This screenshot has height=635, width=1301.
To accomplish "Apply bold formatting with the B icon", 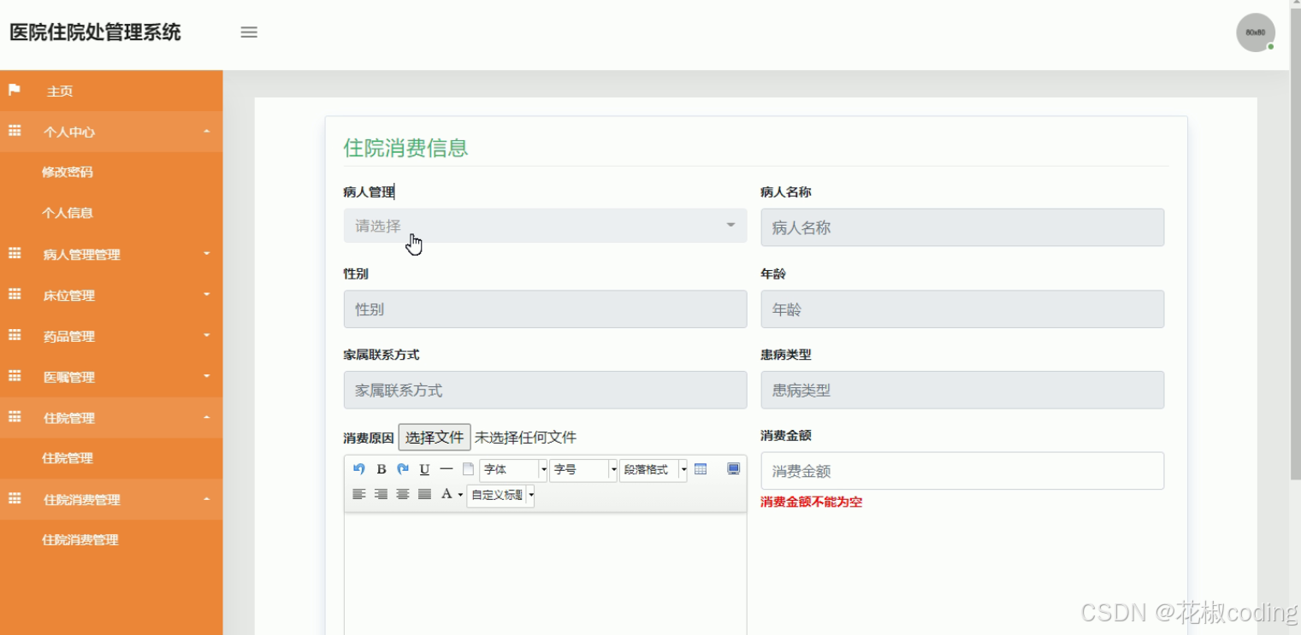I will [x=381, y=468].
